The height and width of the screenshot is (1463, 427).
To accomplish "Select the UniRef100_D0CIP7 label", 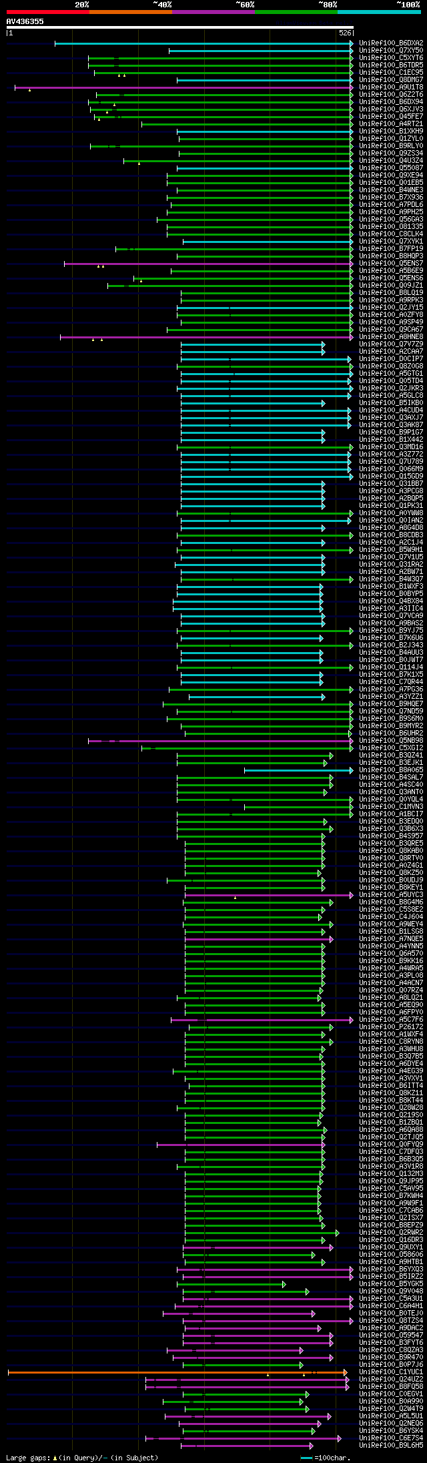I will coord(391,359).
